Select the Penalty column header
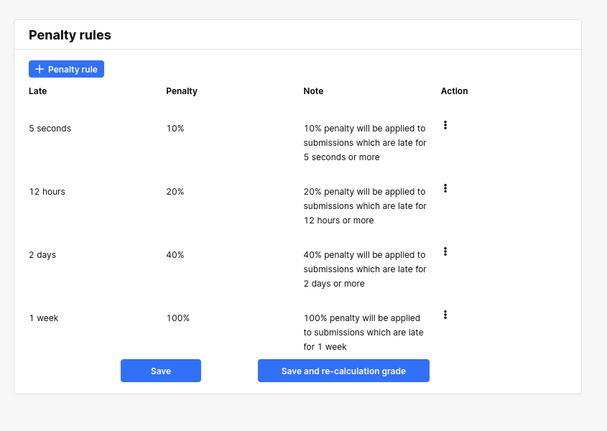Image resolution: width=607 pixels, height=431 pixels. 182,91
